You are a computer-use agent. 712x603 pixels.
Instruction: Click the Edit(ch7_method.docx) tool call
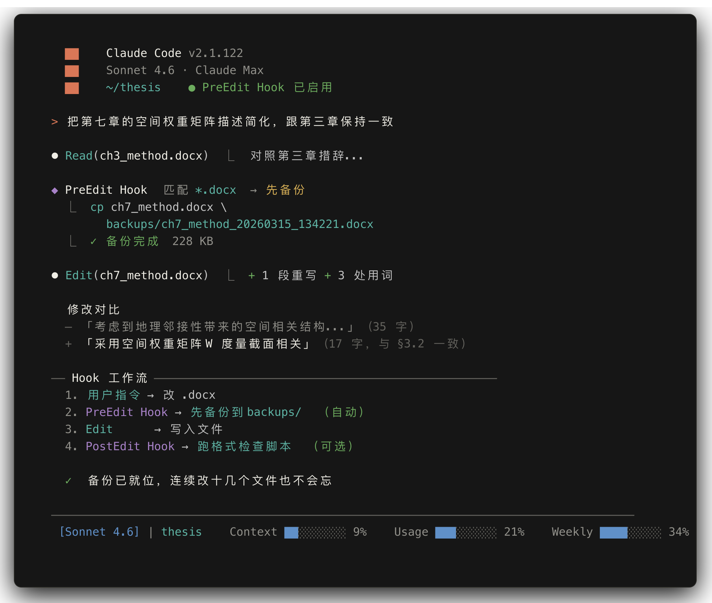point(137,275)
